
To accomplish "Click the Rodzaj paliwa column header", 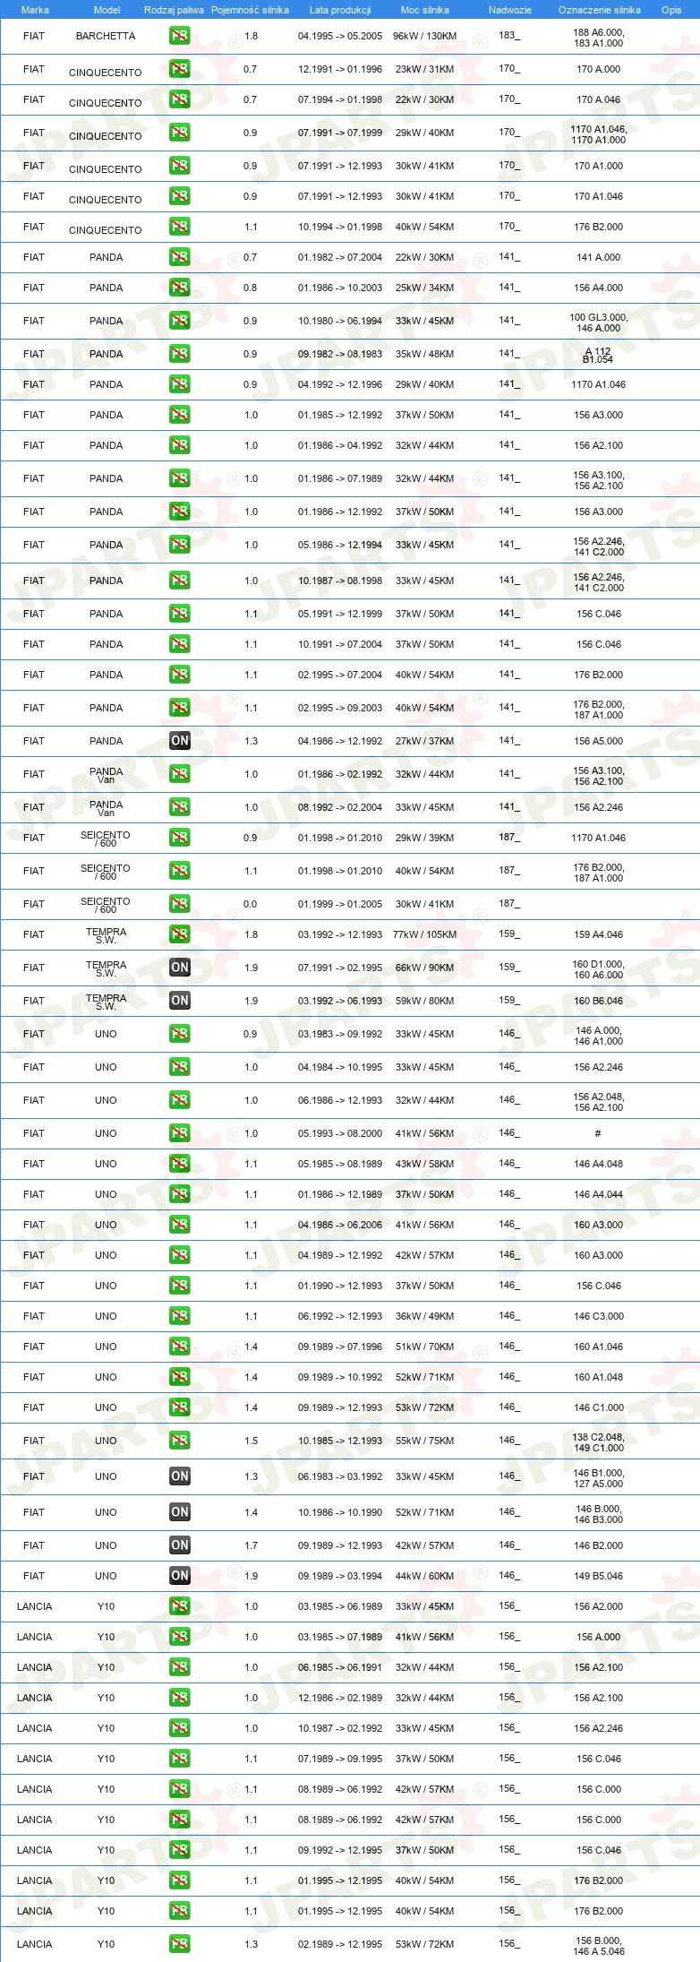I will click(x=174, y=10).
